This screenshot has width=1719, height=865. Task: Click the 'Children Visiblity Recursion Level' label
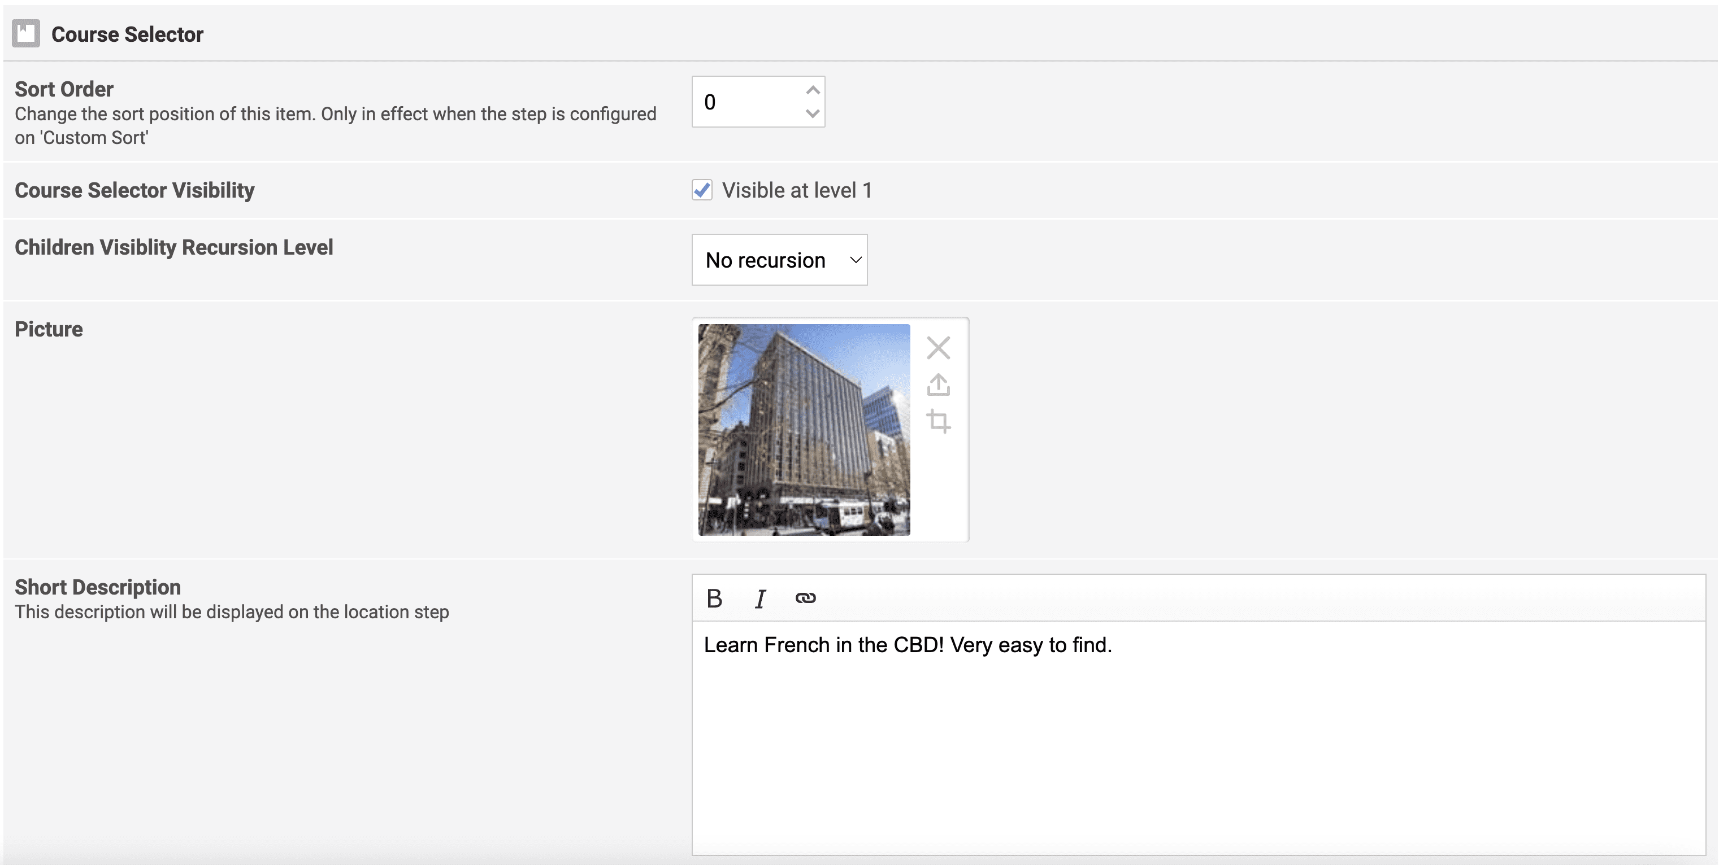173,247
